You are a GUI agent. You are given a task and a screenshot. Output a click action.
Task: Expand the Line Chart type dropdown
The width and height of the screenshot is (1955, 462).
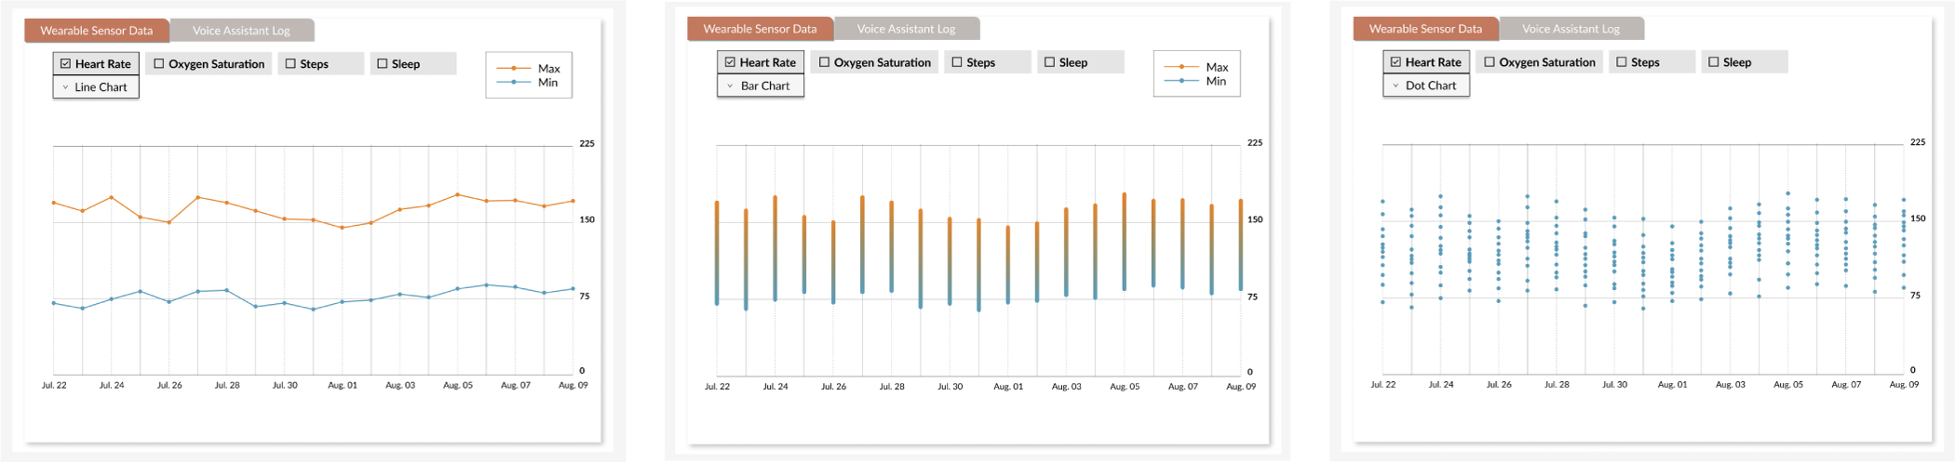pyautogui.click(x=96, y=87)
